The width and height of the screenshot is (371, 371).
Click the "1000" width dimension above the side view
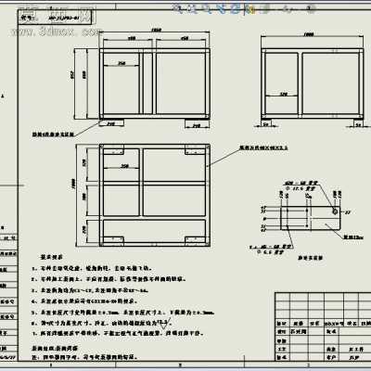tap(309, 34)
